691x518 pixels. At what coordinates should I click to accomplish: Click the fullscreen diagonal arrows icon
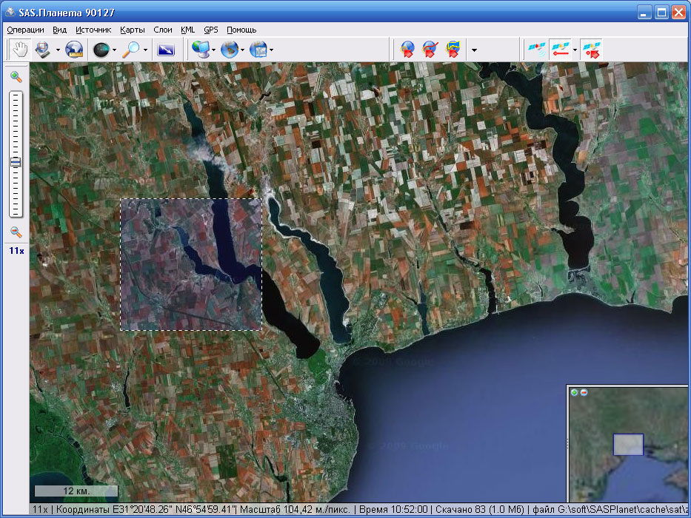(166, 50)
